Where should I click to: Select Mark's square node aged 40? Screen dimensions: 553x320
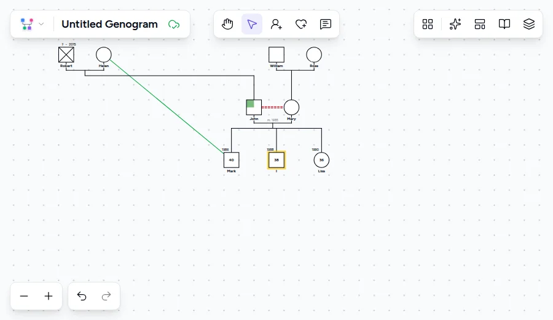point(232,160)
